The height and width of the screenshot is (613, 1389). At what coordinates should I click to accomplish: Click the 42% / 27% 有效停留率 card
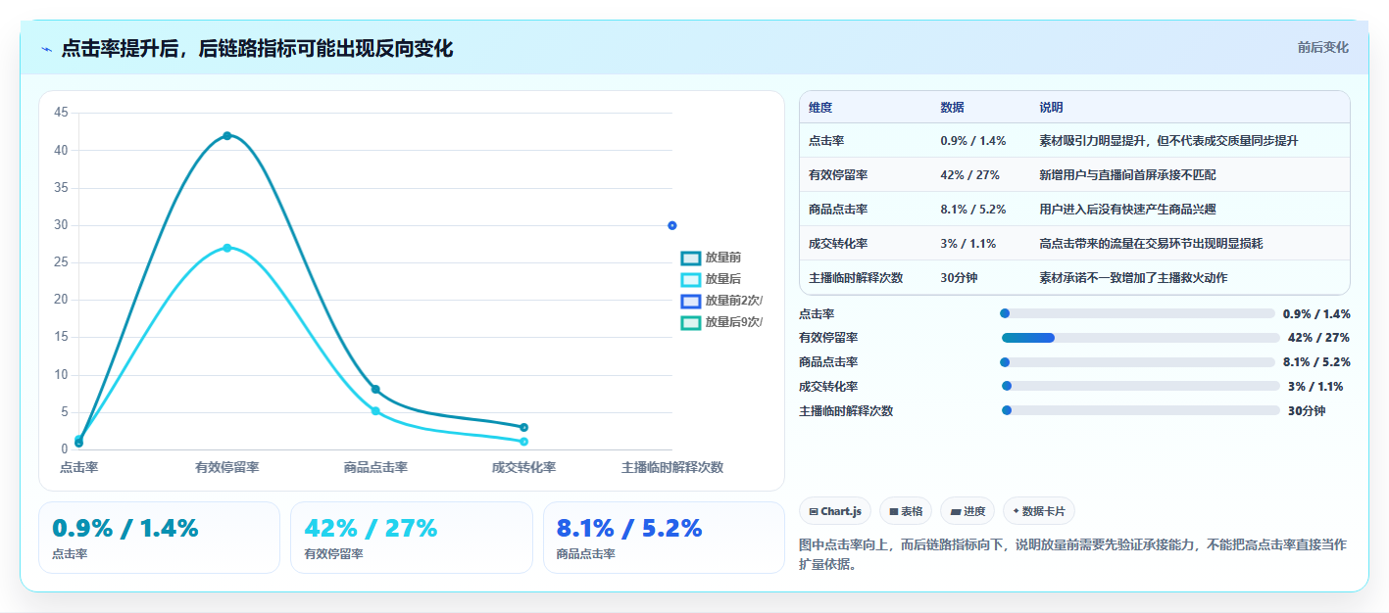pos(412,538)
